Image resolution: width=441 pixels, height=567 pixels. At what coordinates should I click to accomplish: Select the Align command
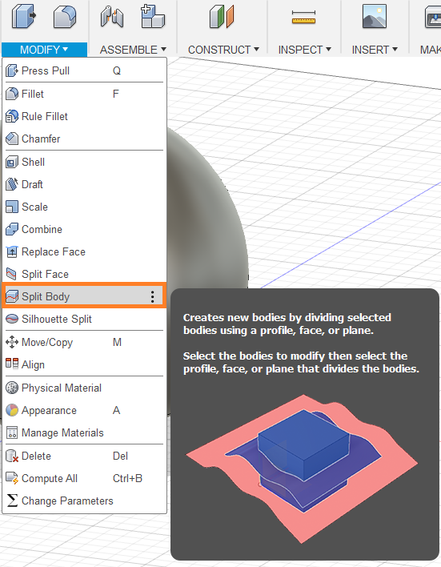[84, 364]
